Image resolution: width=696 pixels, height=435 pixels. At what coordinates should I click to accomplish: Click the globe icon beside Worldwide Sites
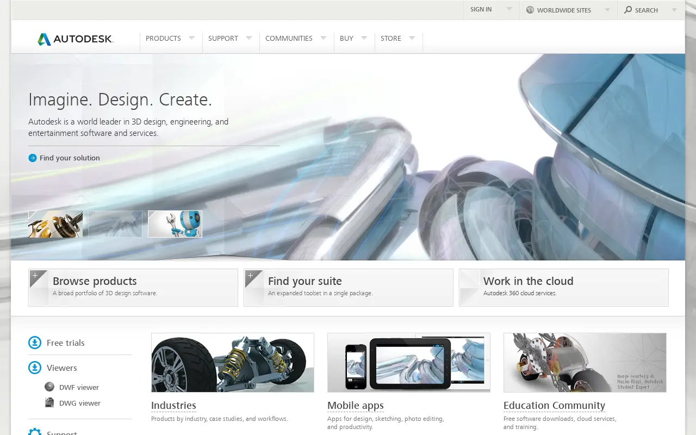pyautogui.click(x=530, y=10)
